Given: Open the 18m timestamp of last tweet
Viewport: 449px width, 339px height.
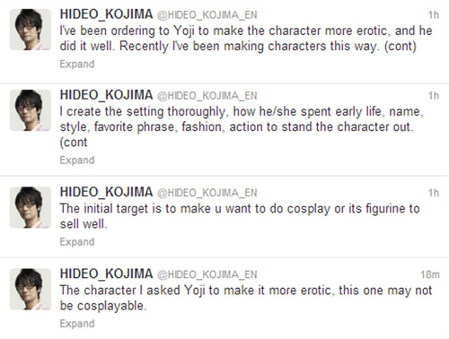Looking at the screenshot, I should click(x=430, y=274).
